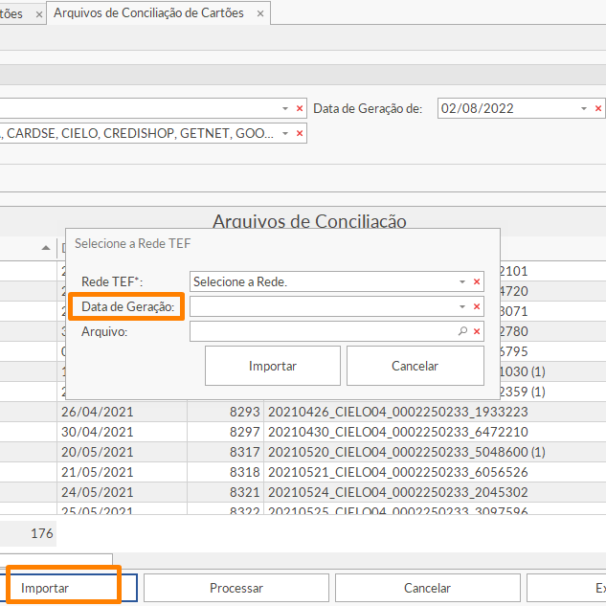The image size is (606, 606).
Task: Switch to the Arquivos de Conciliação de Cartões tab
Action: (x=148, y=13)
